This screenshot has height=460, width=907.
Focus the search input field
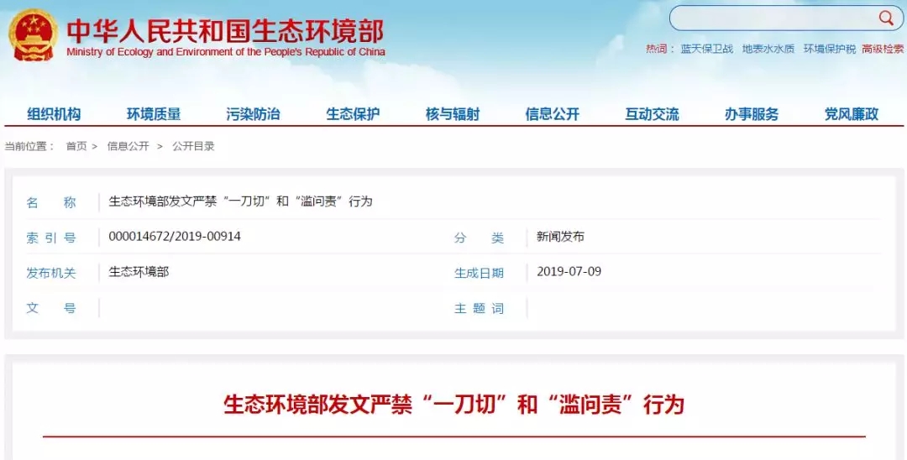(x=773, y=18)
